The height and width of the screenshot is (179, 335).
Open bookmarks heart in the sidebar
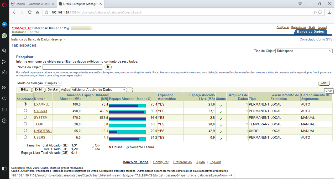(4, 99)
